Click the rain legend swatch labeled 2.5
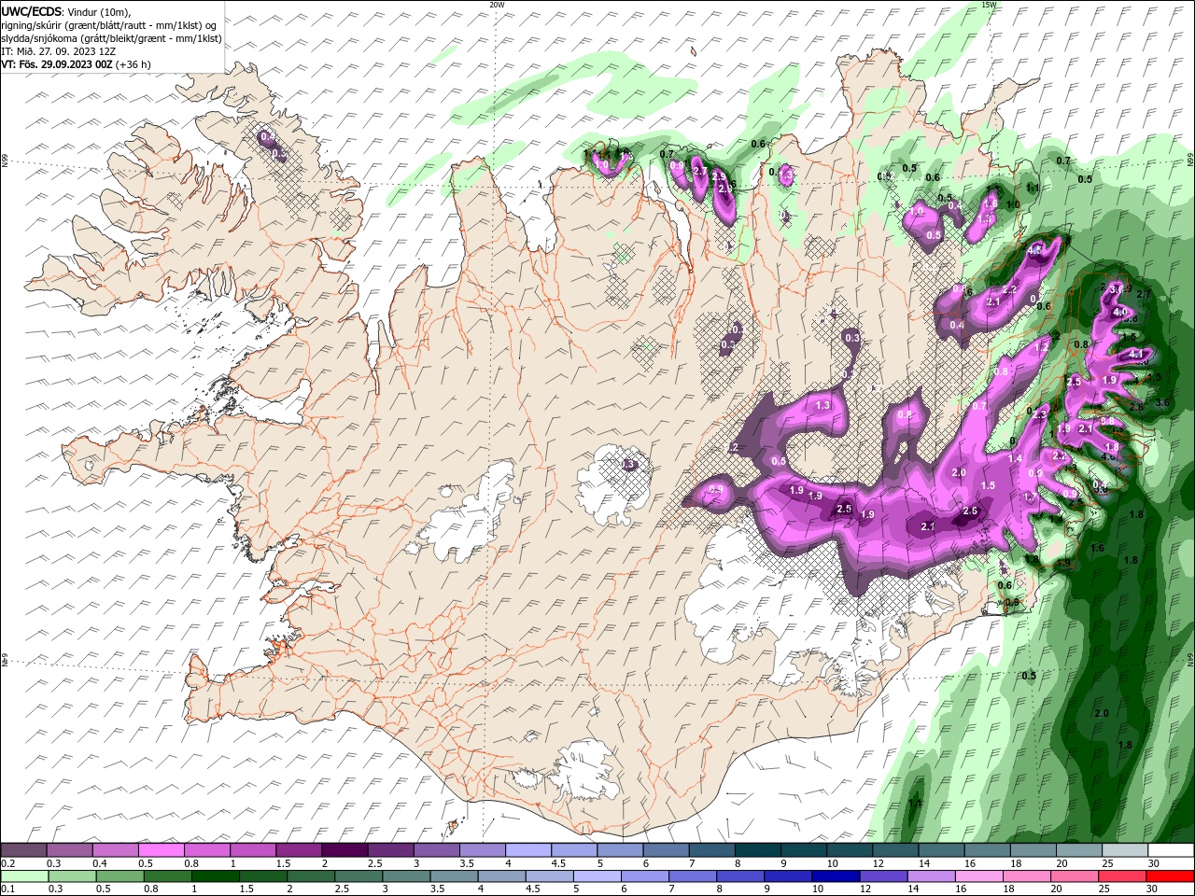The height and width of the screenshot is (896, 1195). tap(358, 876)
